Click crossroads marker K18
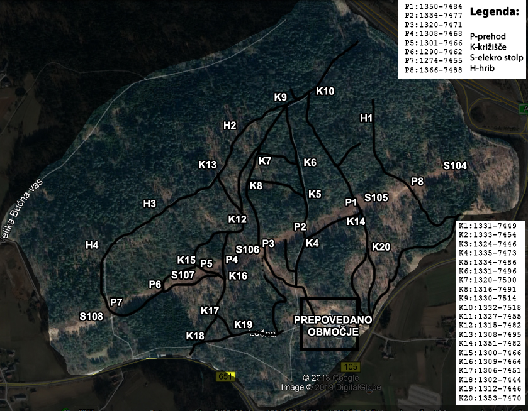 tap(195, 336)
